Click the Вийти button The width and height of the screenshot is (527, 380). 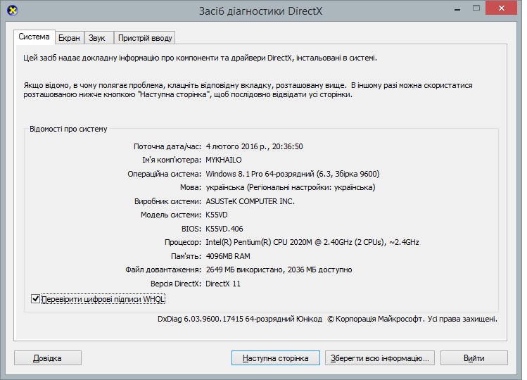click(x=474, y=358)
